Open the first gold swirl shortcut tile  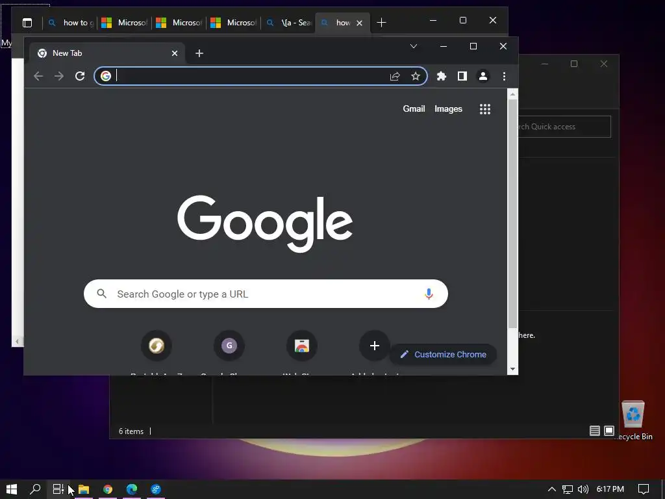point(156,346)
